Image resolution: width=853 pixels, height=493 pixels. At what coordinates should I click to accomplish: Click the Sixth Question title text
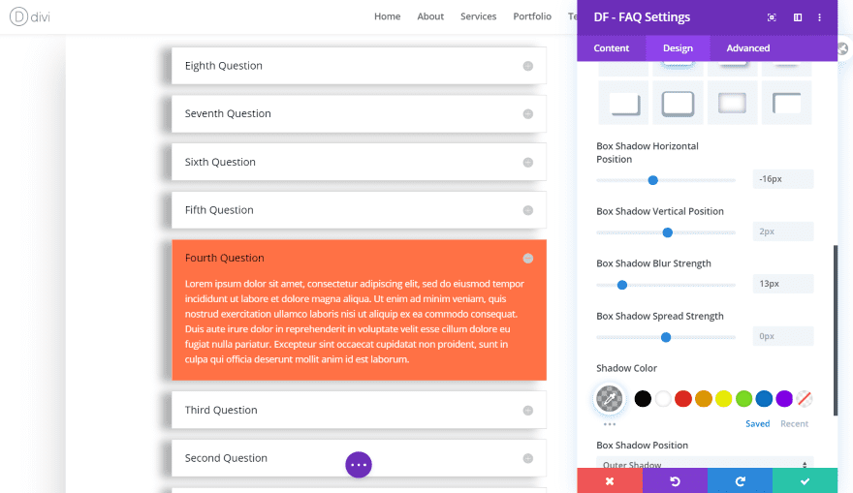(x=220, y=162)
